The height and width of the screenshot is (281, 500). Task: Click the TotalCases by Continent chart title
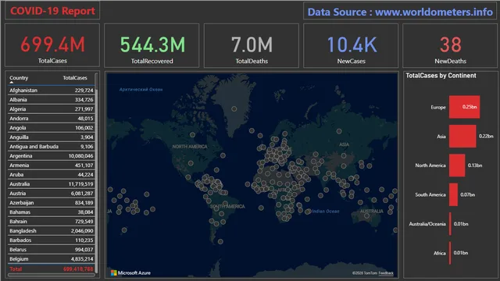[x=441, y=76]
